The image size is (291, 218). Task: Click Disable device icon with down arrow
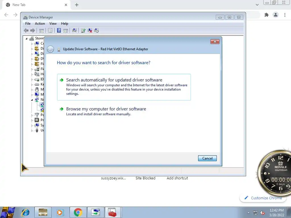coord(96,30)
